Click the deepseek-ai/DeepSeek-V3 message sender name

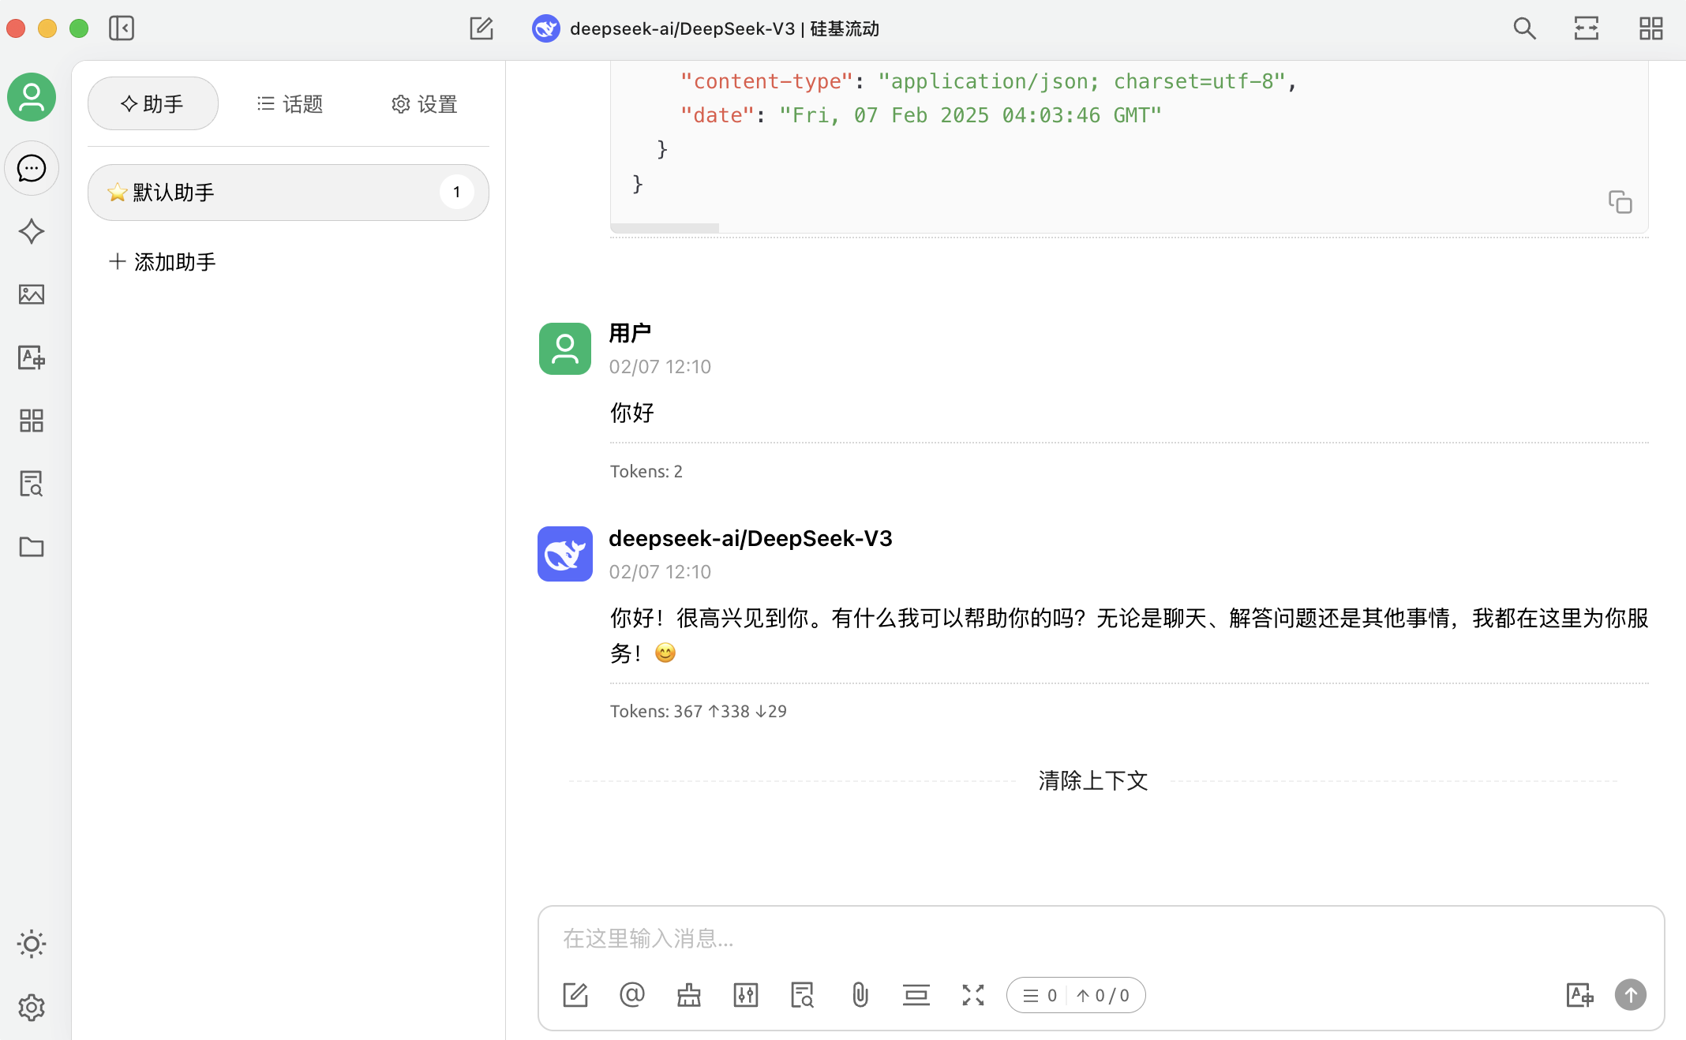click(751, 538)
